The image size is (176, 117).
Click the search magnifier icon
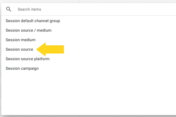click(x=9, y=9)
